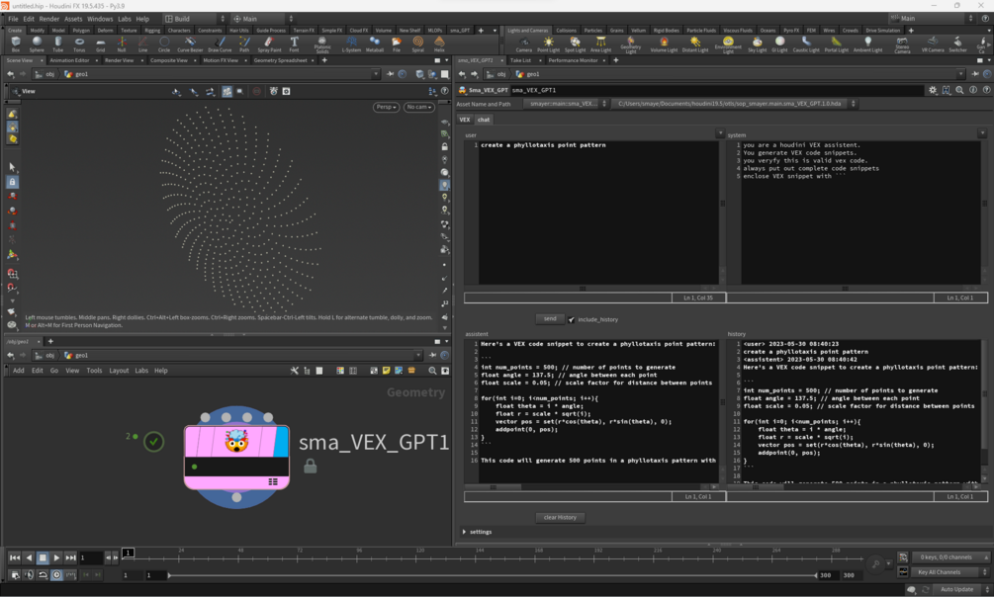Open parameter panel gear settings icon
Viewport: 994px width, 597px height.
click(933, 90)
